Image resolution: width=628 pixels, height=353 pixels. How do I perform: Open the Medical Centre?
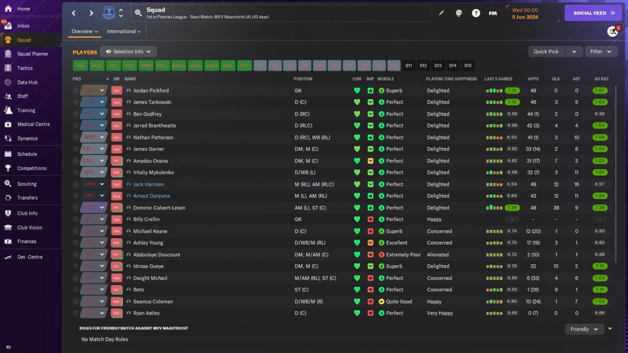[33, 124]
